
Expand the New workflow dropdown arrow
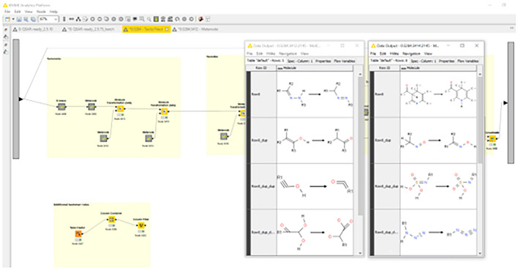[x=13, y=19]
